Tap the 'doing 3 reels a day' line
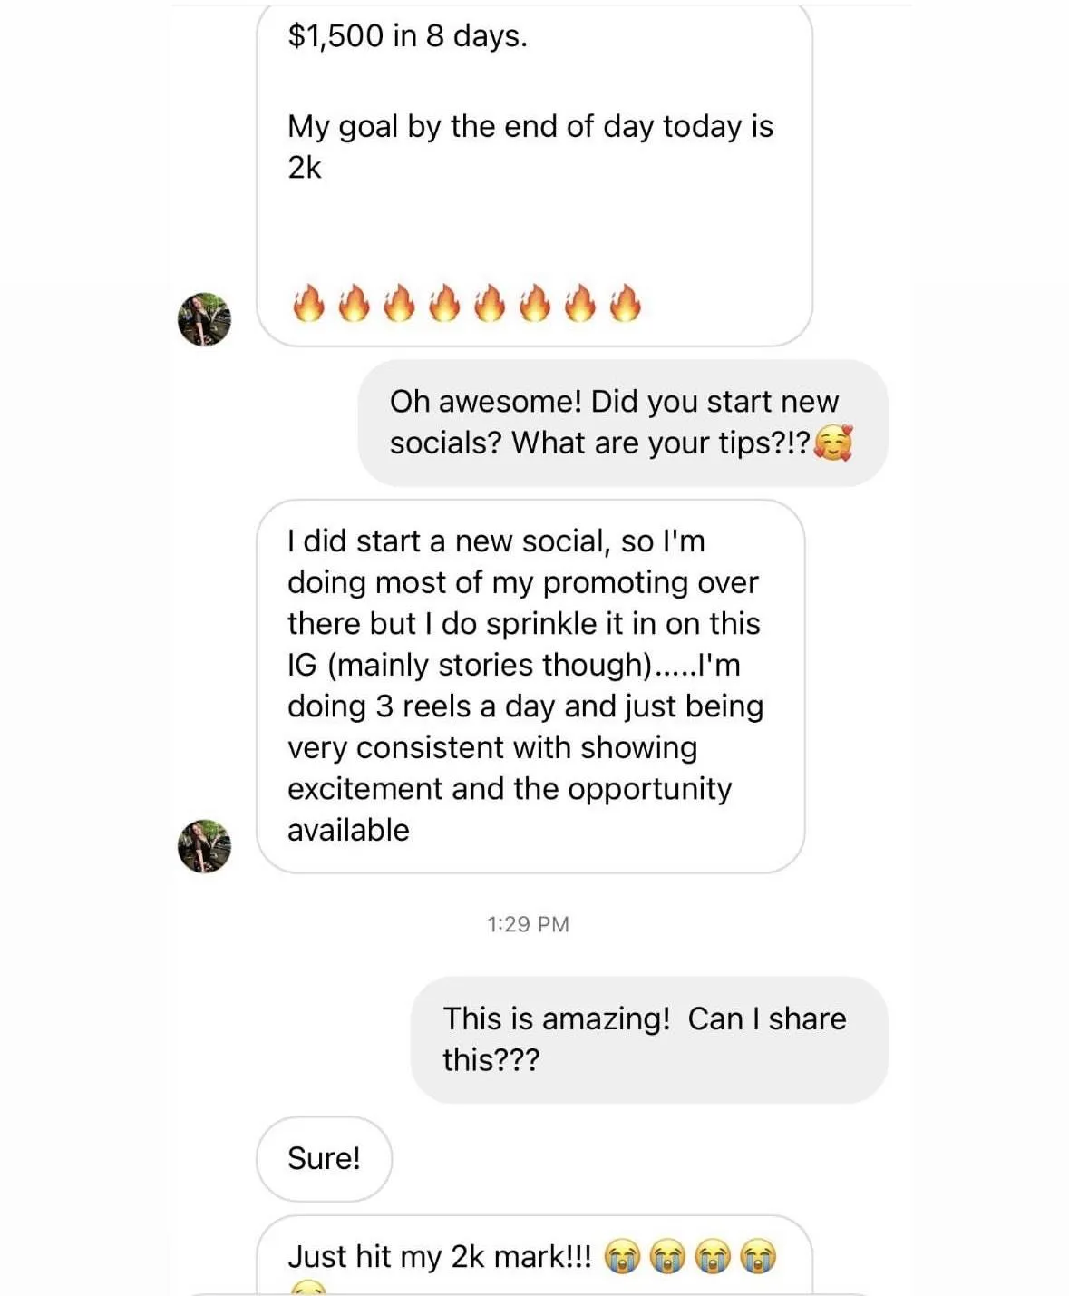The image size is (1069, 1296). [x=526, y=706]
